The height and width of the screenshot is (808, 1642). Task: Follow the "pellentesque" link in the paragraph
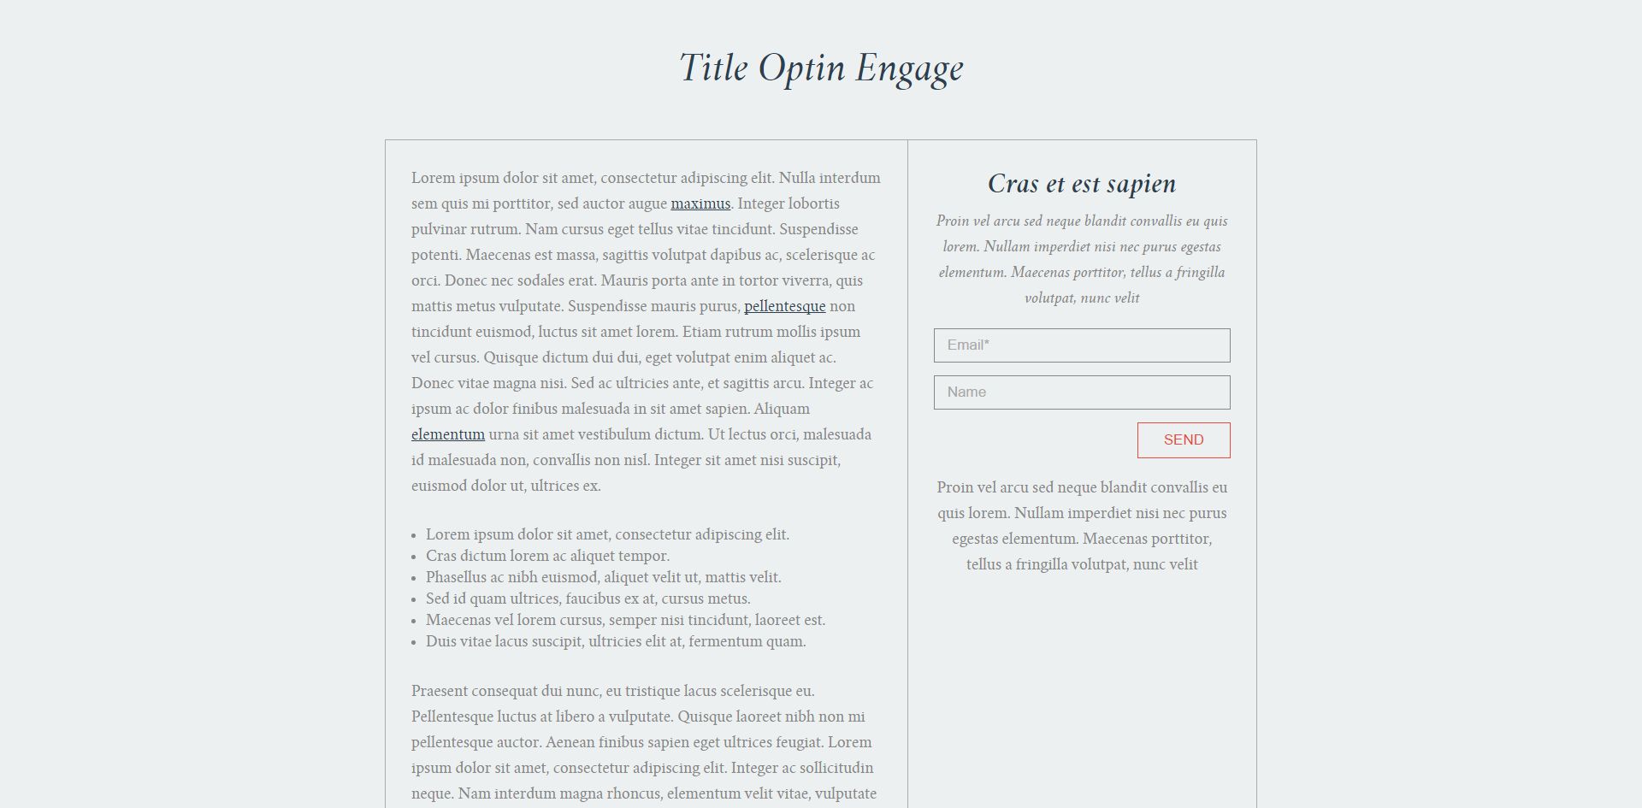[x=784, y=306]
